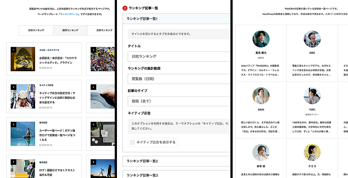Open article ユーザー一覧ページ｜ボタン操作だけで
Image resolution: width=348 pixels, height=178 pixels.
(57, 135)
